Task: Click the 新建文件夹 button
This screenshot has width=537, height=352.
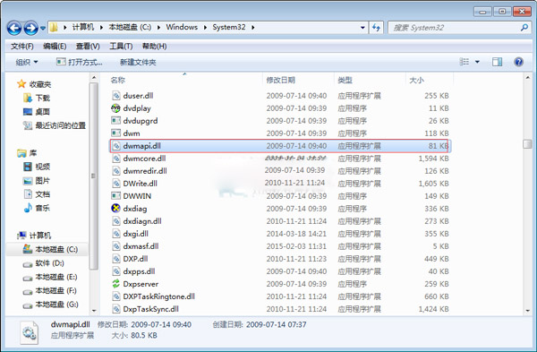Action: click(138, 62)
